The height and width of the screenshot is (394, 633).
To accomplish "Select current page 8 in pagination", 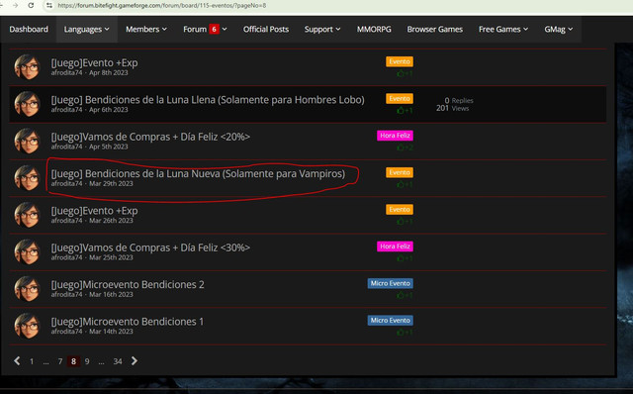I will [x=73, y=361].
